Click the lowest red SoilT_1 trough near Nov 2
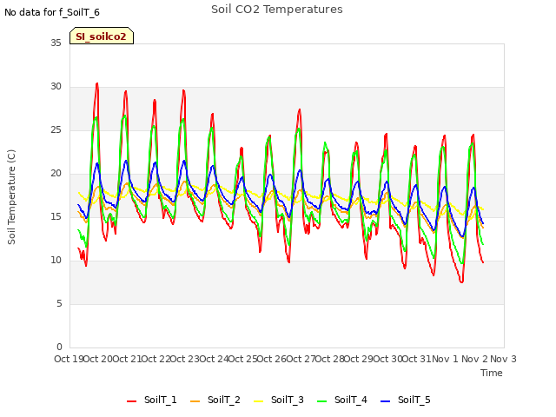The height and width of the screenshot is (417, 556). (x=461, y=281)
